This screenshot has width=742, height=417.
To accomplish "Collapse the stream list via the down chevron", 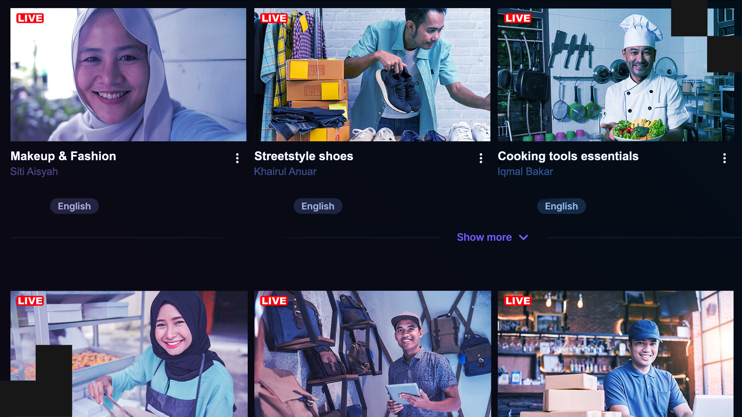I will coord(524,237).
